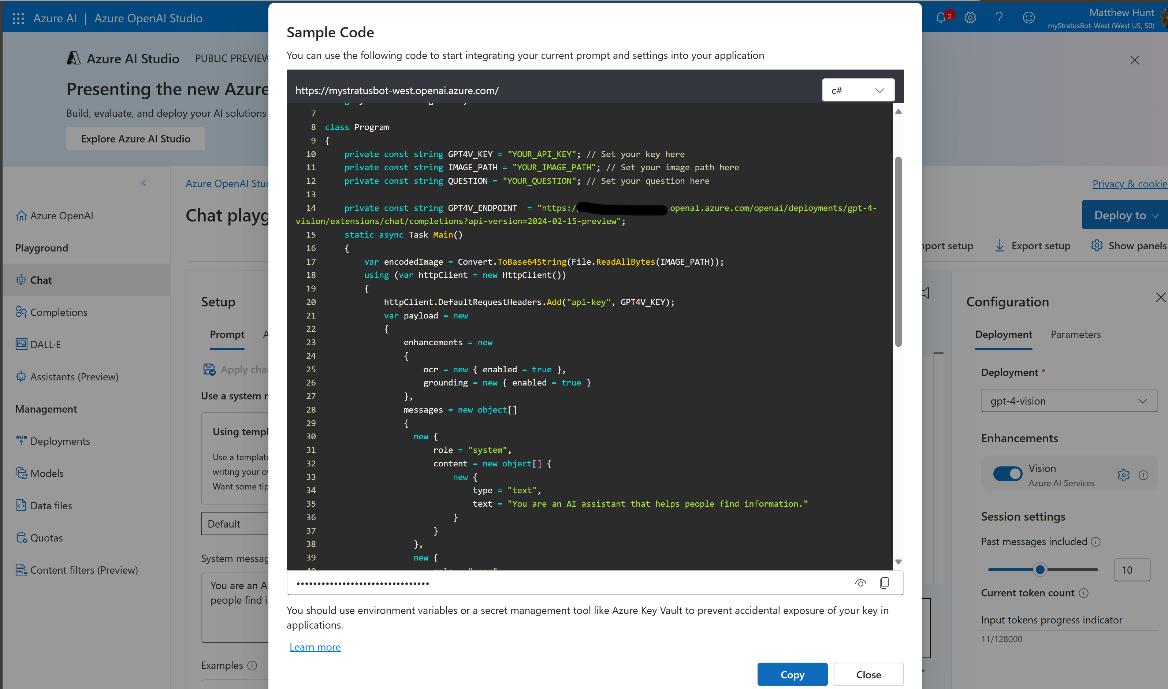Image resolution: width=1168 pixels, height=689 pixels.
Task: Open the c# language dropdown
Action: (x=858, y=90)
